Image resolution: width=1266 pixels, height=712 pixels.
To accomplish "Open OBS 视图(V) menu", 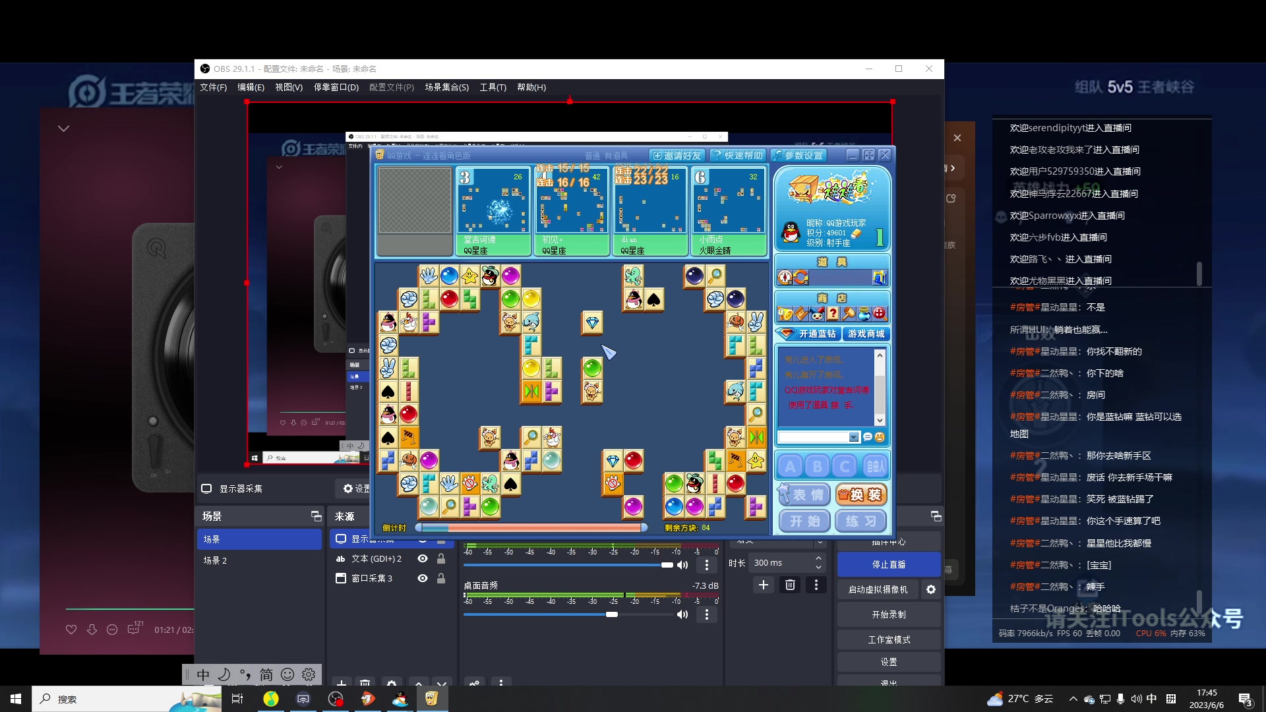I will [x=289, y=87].
